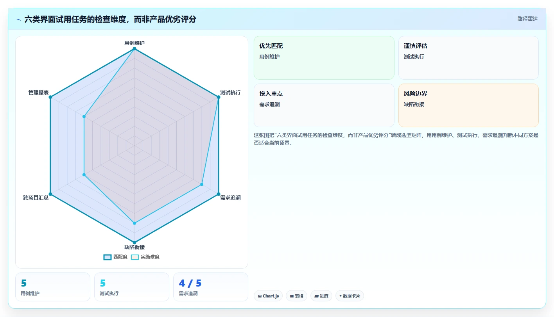This screenshot has height=317, width=554.
Task: Click the 跨项目汇总 axis label on the radar
Action: [36, 198]
